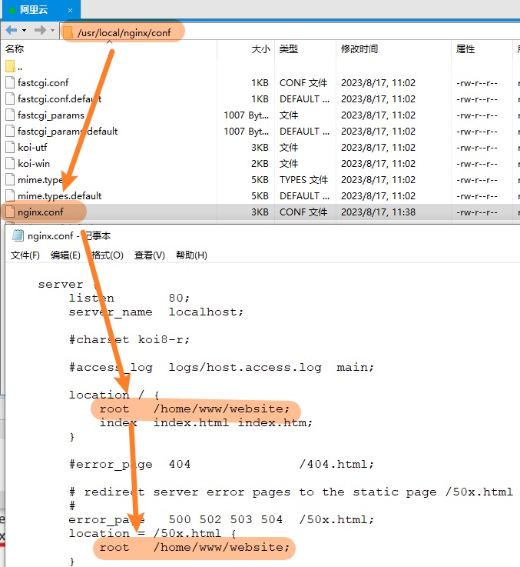Viewport: 520px width, 567px height.
Task: Open the forward history dropdown arrow
Action: point(52,30)
